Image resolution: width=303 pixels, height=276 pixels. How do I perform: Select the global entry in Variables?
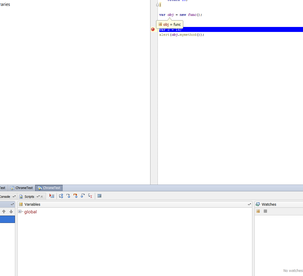(30, 212)
